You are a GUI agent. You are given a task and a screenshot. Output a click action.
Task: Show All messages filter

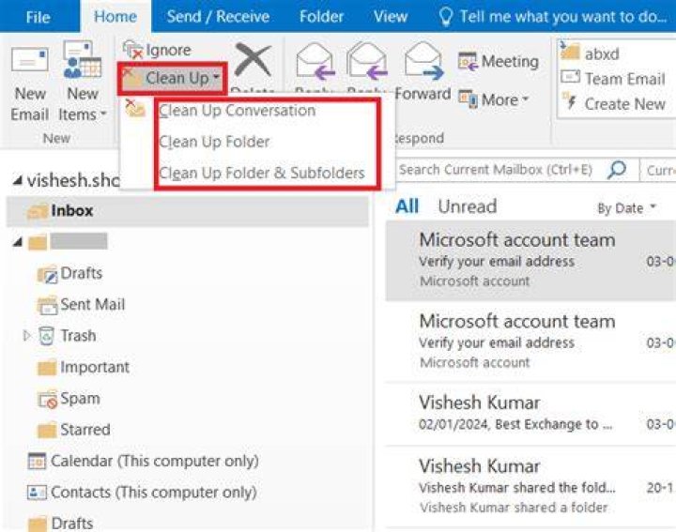coord(407,206)
